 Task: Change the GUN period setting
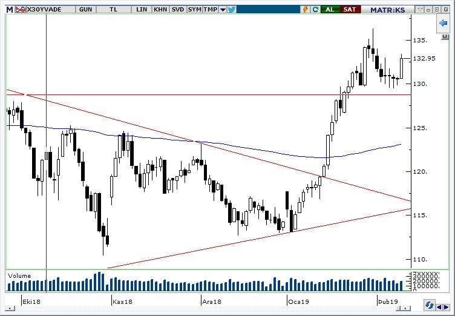[85, 10]
